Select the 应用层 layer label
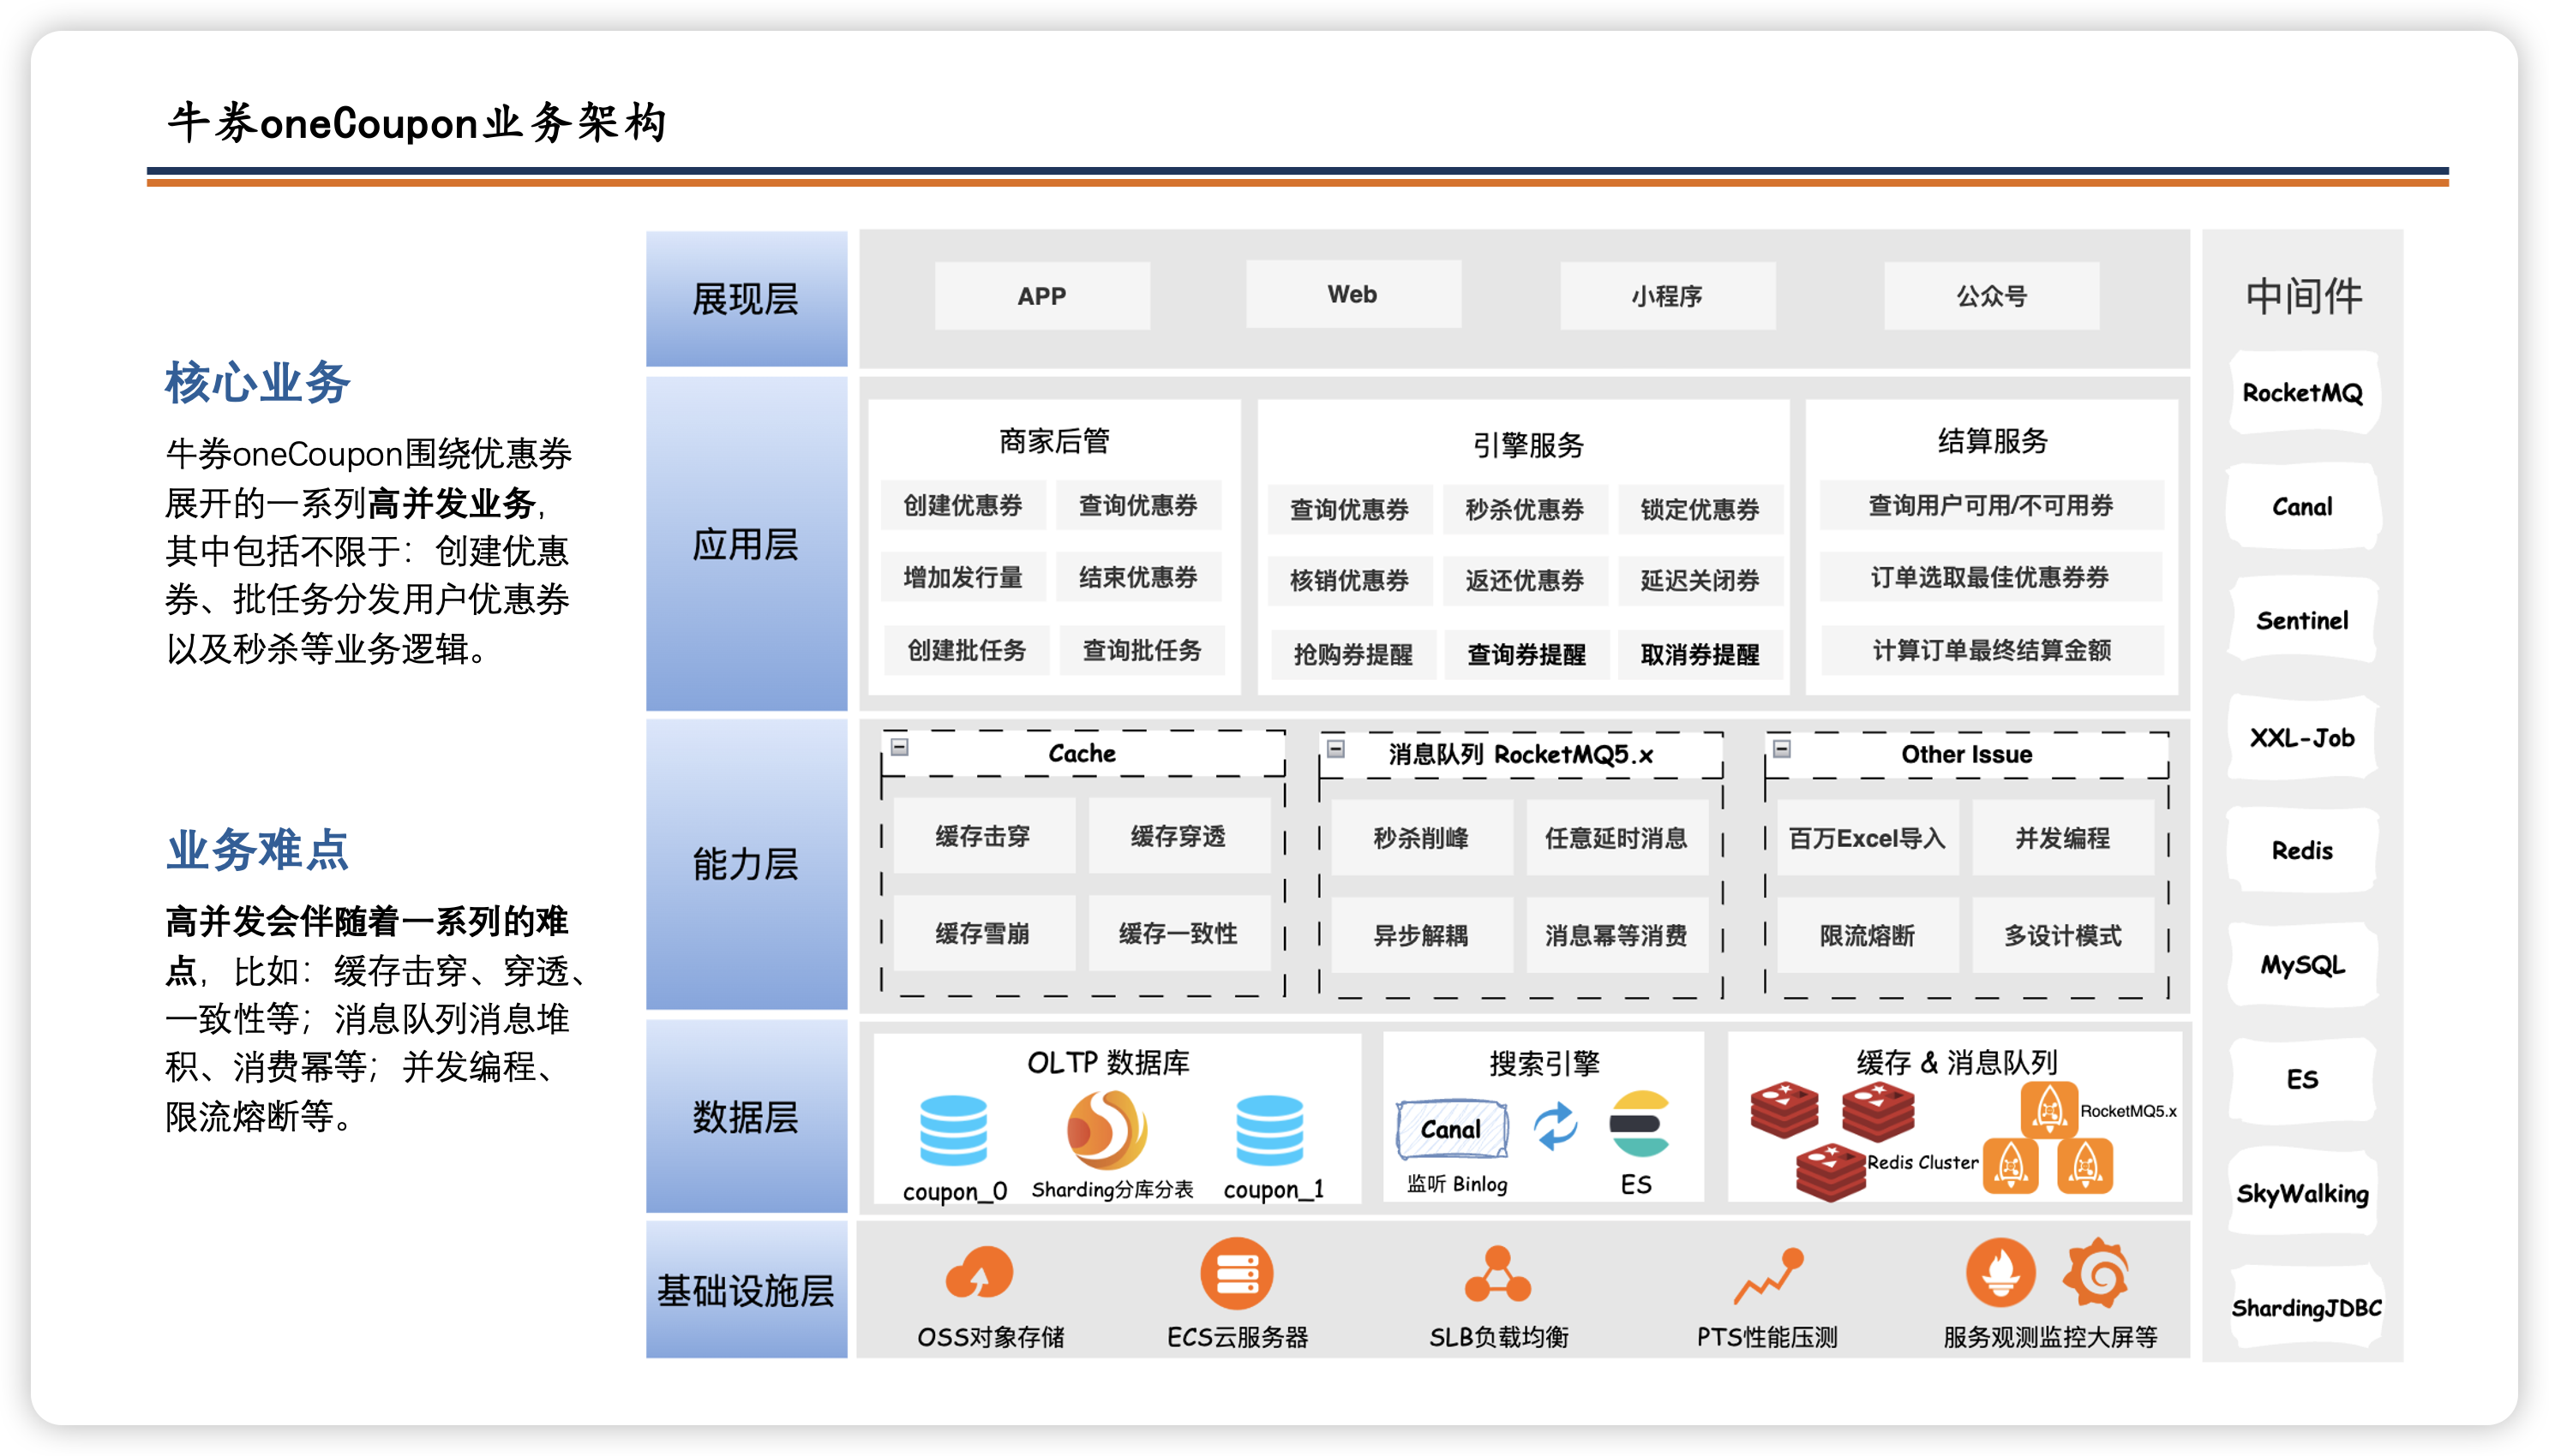The image size is (2549, 1456). 747,544
